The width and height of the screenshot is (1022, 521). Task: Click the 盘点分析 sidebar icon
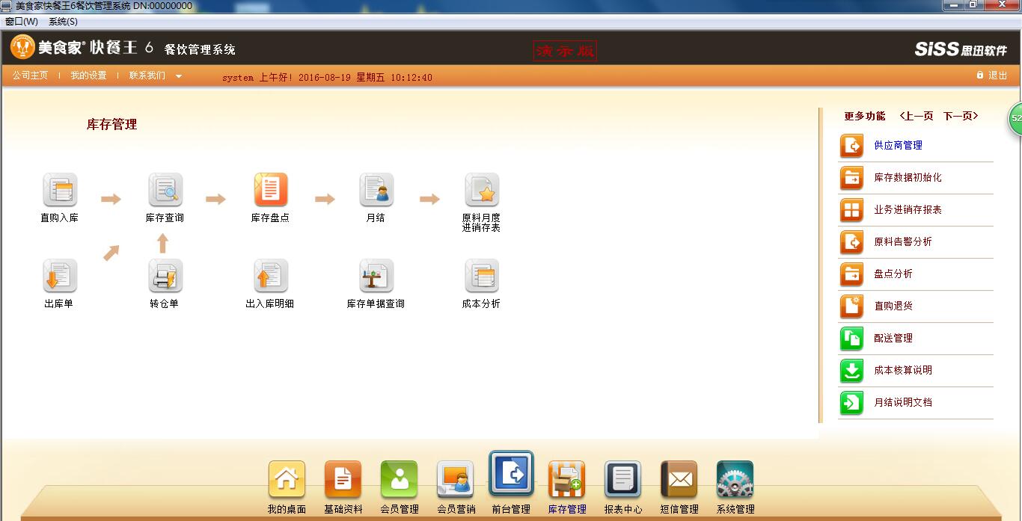pyautogui.click(x=851, y=274)
